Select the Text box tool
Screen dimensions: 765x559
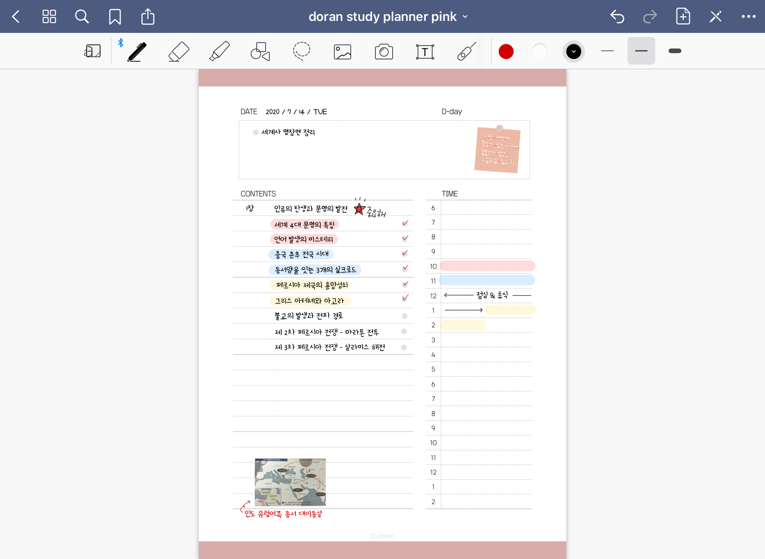425,52
